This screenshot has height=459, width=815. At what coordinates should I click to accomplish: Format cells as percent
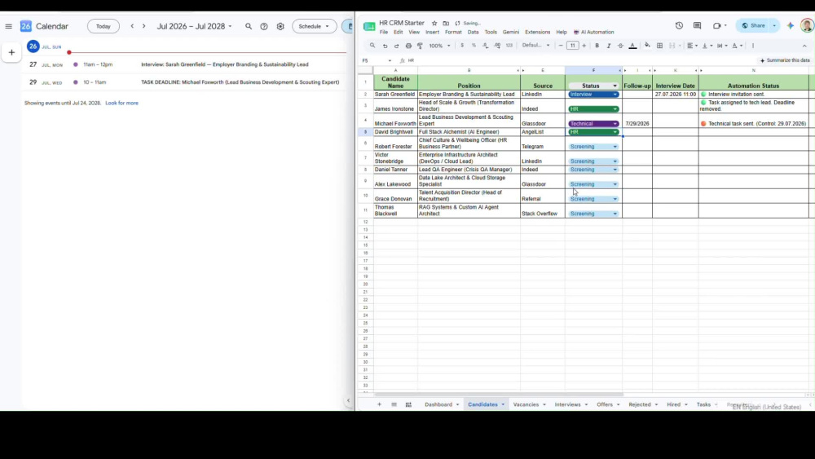474,46
